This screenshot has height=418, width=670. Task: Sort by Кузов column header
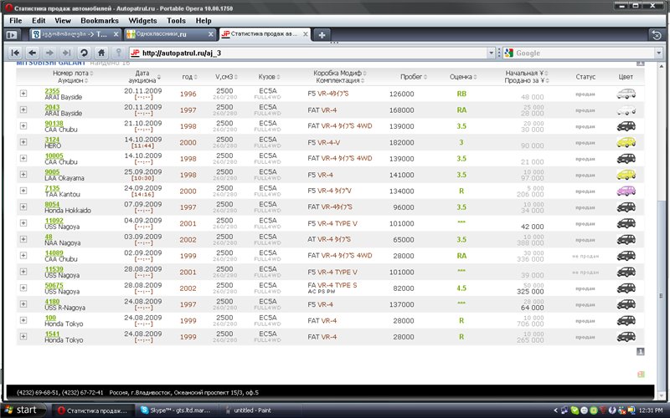click(x=269, y=77)
